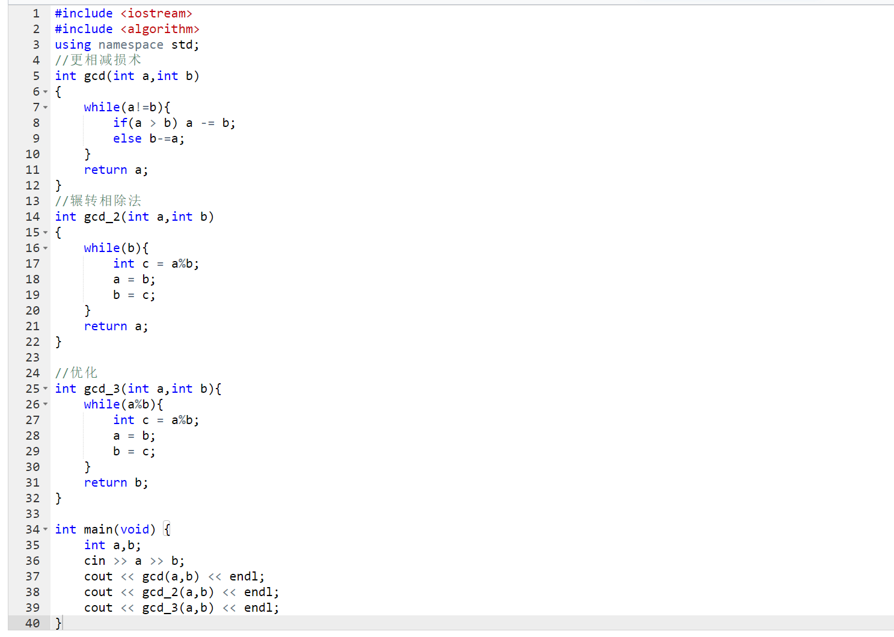The width and height of the screenshot is (894, 637).
Task: Collapse the gcd_2 function body at line 15
Action: click(46, 233)
